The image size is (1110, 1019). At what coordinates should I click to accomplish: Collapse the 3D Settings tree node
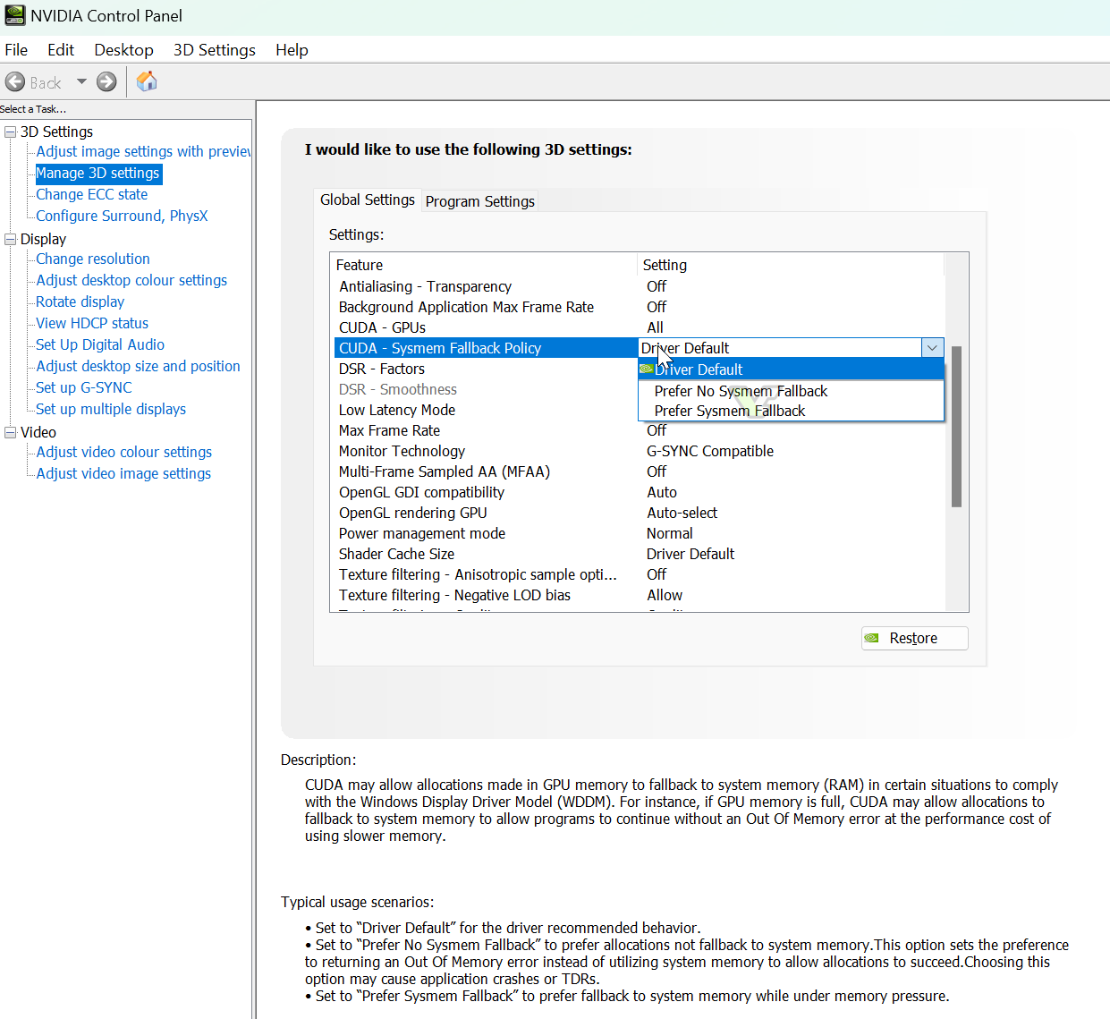[x=11, y=132]
